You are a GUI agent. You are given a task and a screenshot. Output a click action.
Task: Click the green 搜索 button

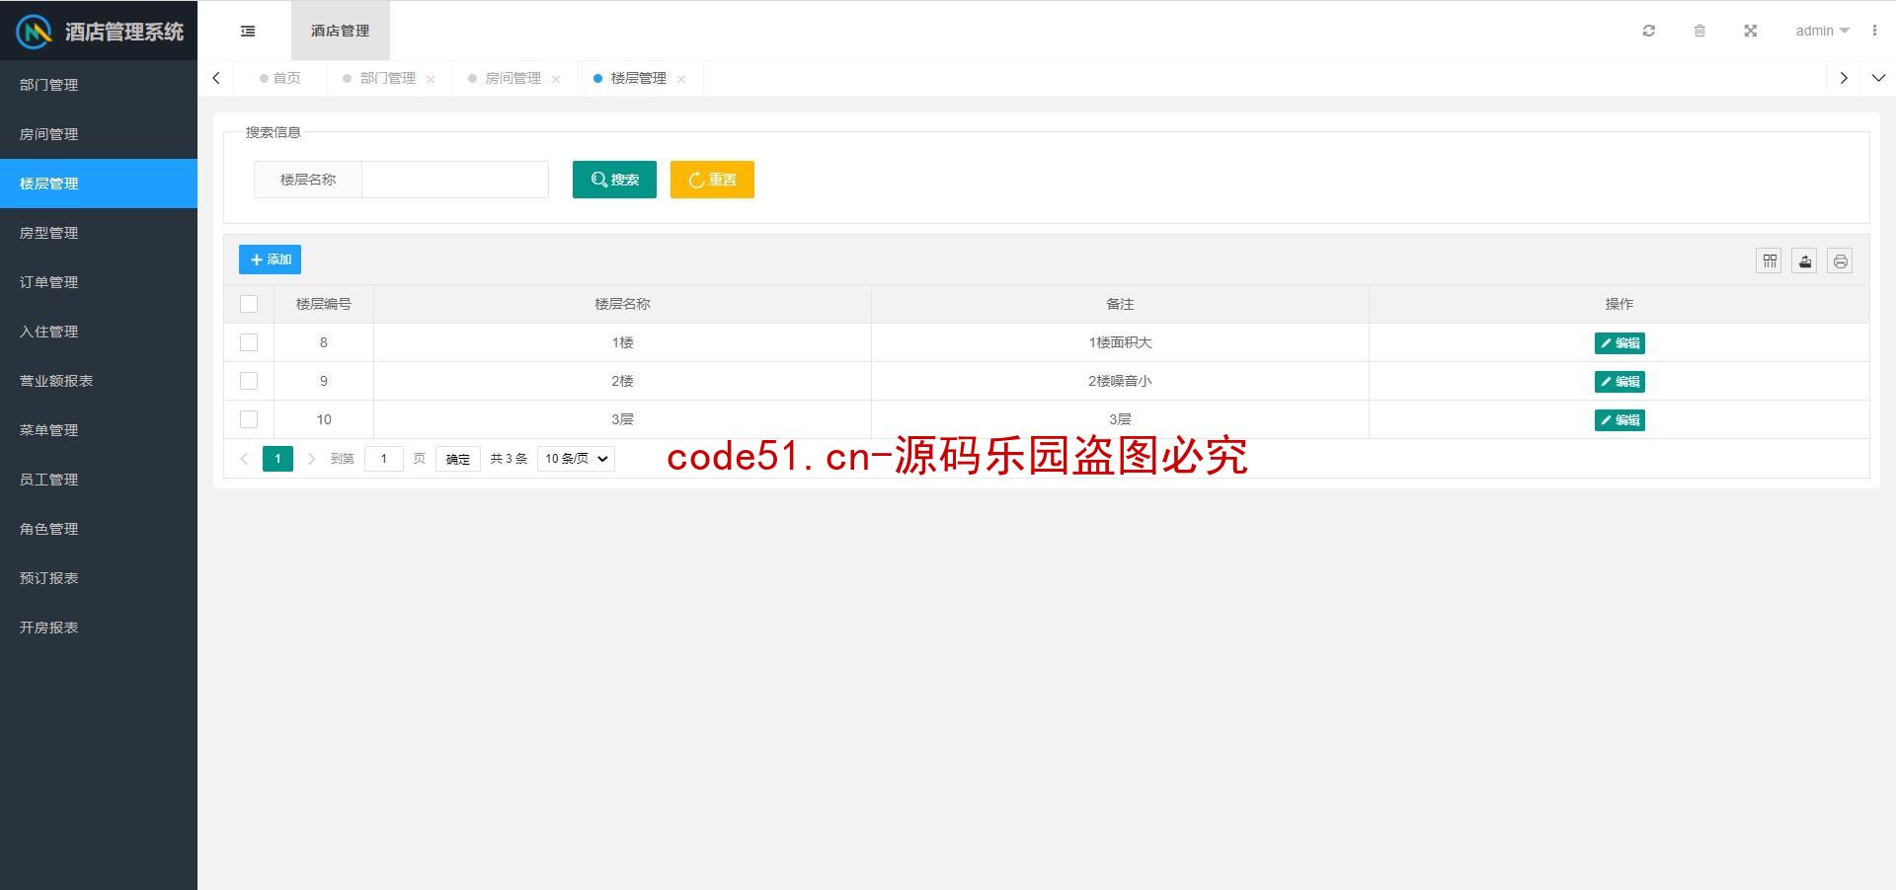614,180
